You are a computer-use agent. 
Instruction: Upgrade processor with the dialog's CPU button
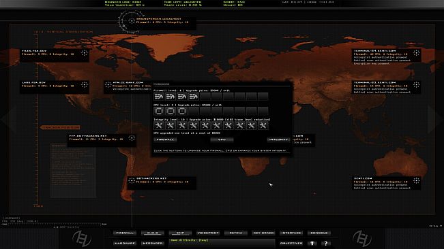[x=222, y=139]
